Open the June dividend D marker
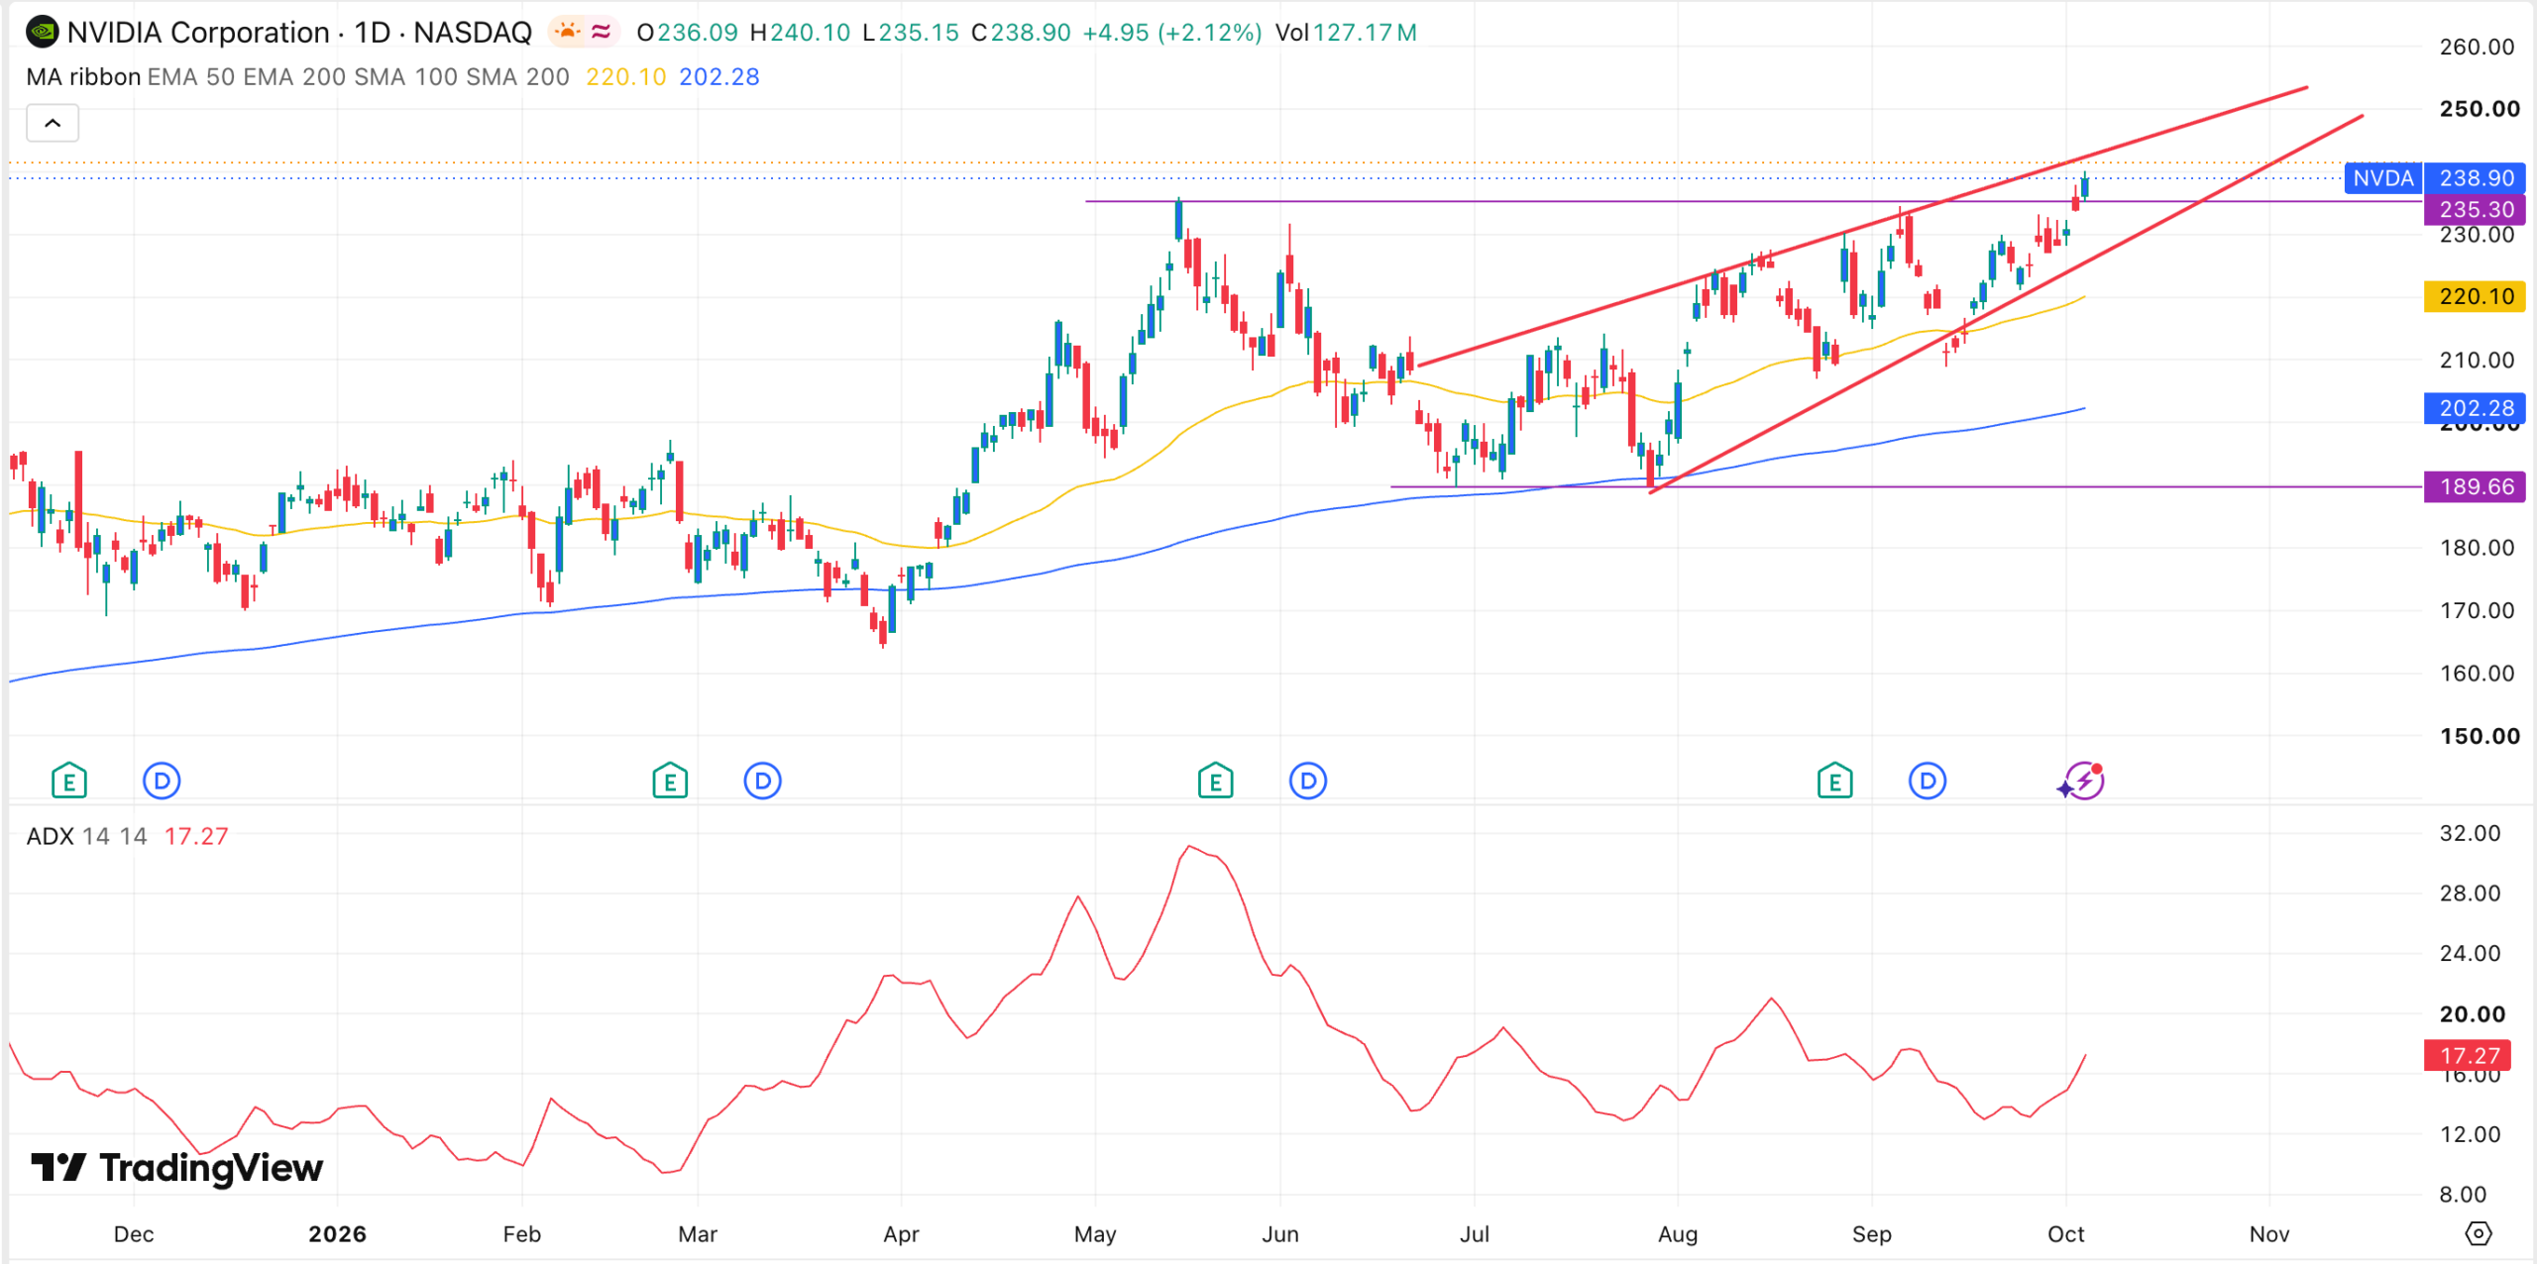The height and width of the screenshot is (1264, 2537). [1308, 782]
